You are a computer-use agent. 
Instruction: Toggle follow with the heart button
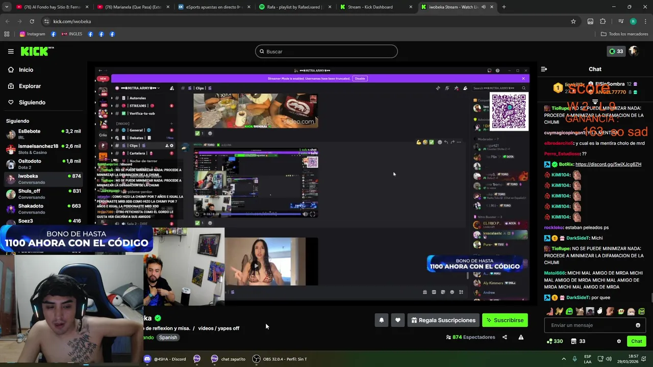[x=398, y=320]
